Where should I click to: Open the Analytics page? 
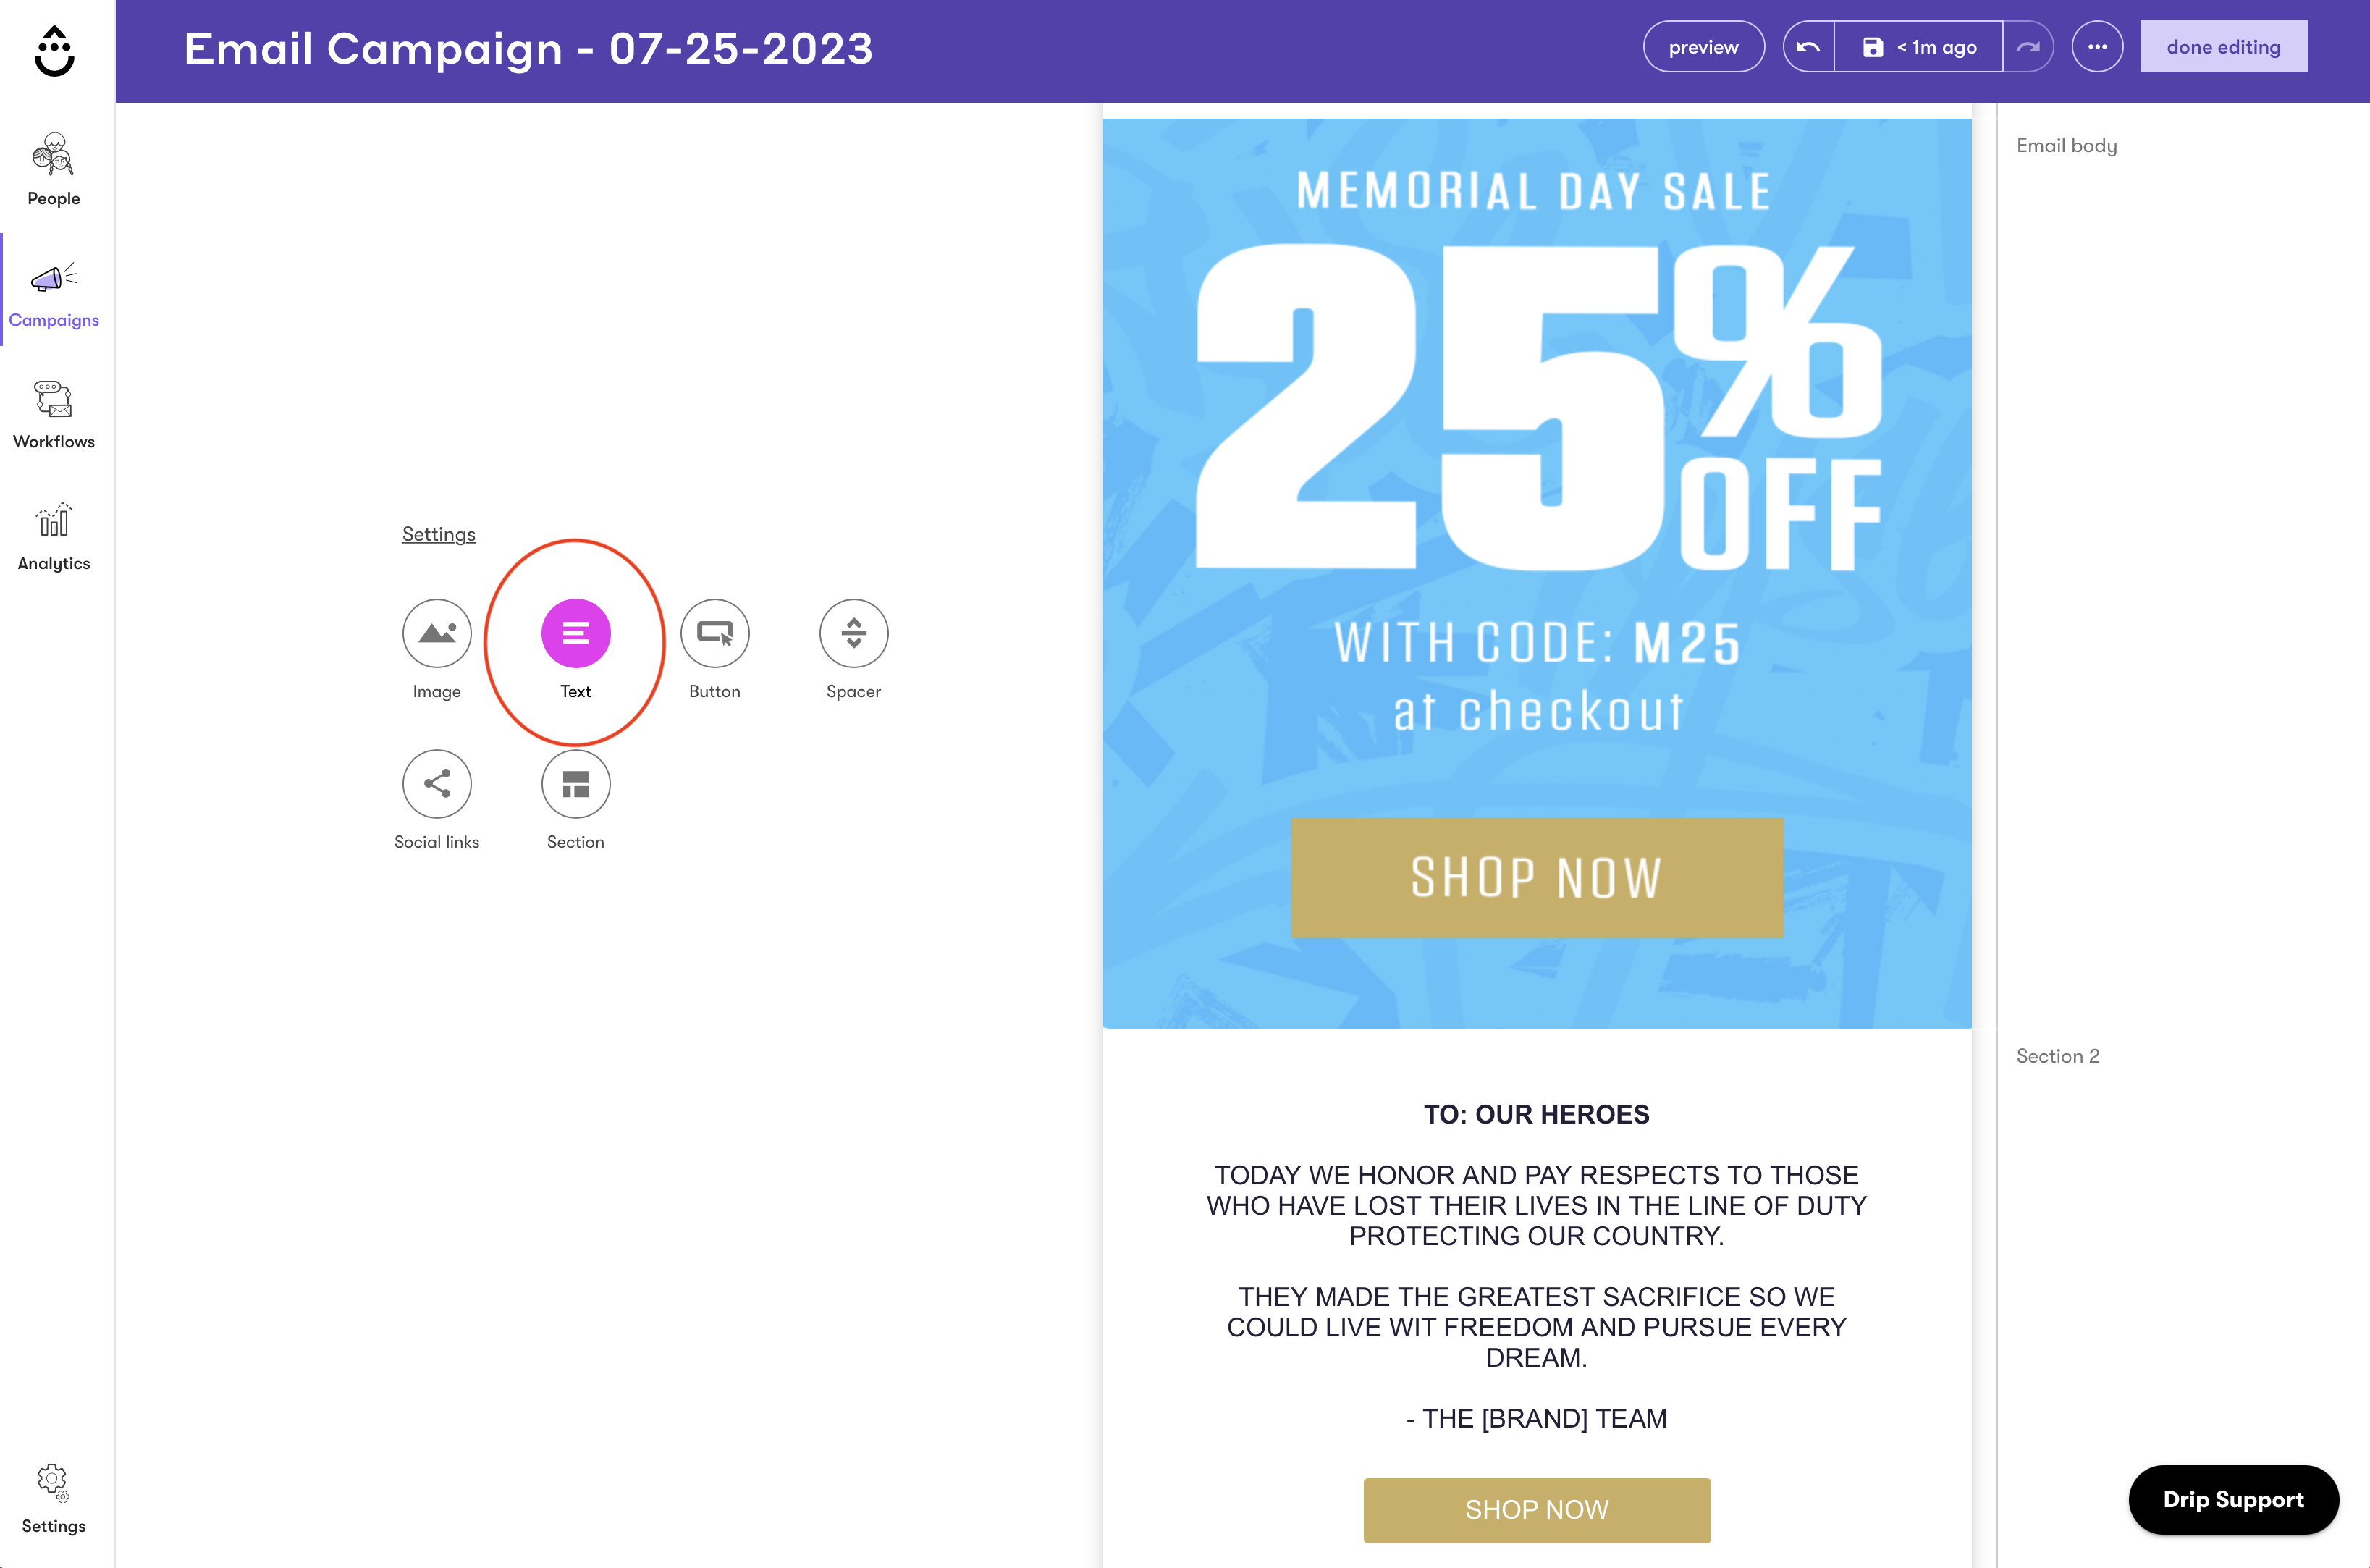(54, 536)
